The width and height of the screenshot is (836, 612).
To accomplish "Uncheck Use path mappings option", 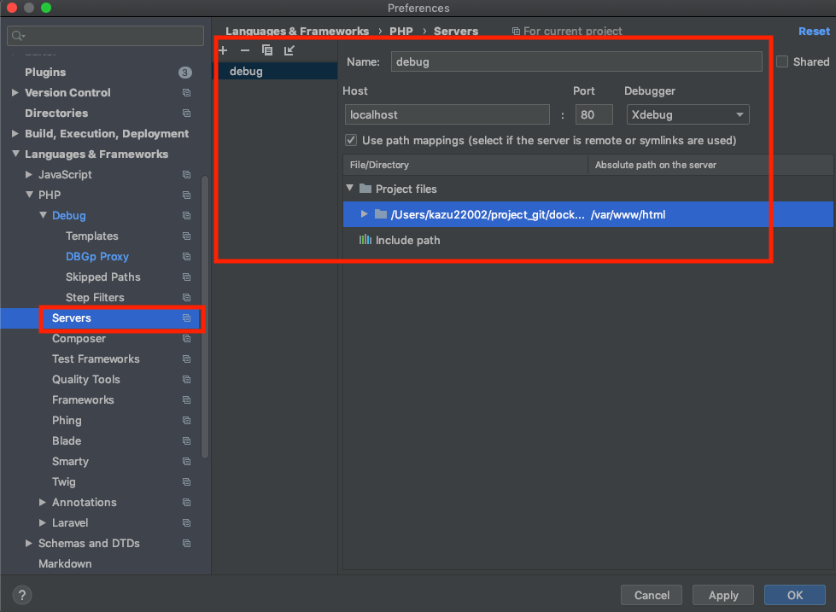I will (x=350, y=140).
